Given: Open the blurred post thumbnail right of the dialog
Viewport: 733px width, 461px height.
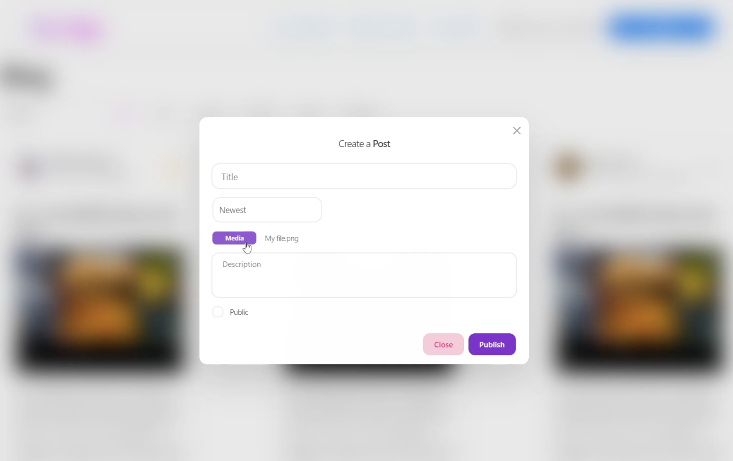Looking at the screenshot, I should [637, 307].
